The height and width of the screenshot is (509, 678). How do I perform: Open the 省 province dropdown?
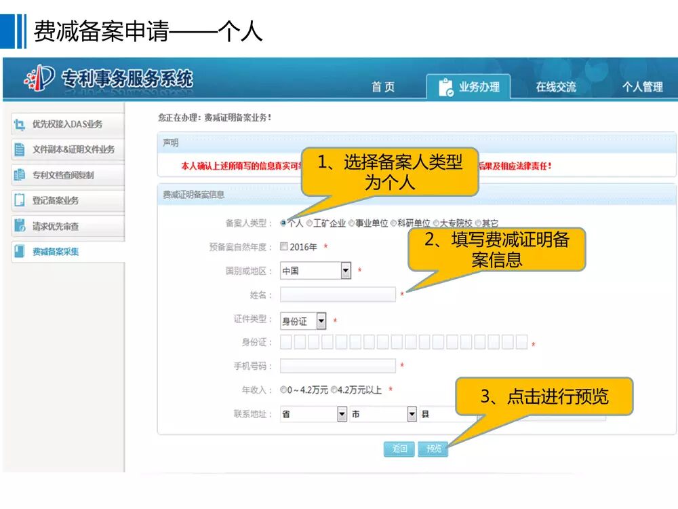click(313, 414)
